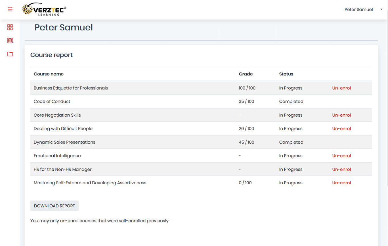Image resolution: width=388 pixels, height=246 pixels.
Task: Open the dashboard grid icon in sidebar
Action: pos(10,27)
